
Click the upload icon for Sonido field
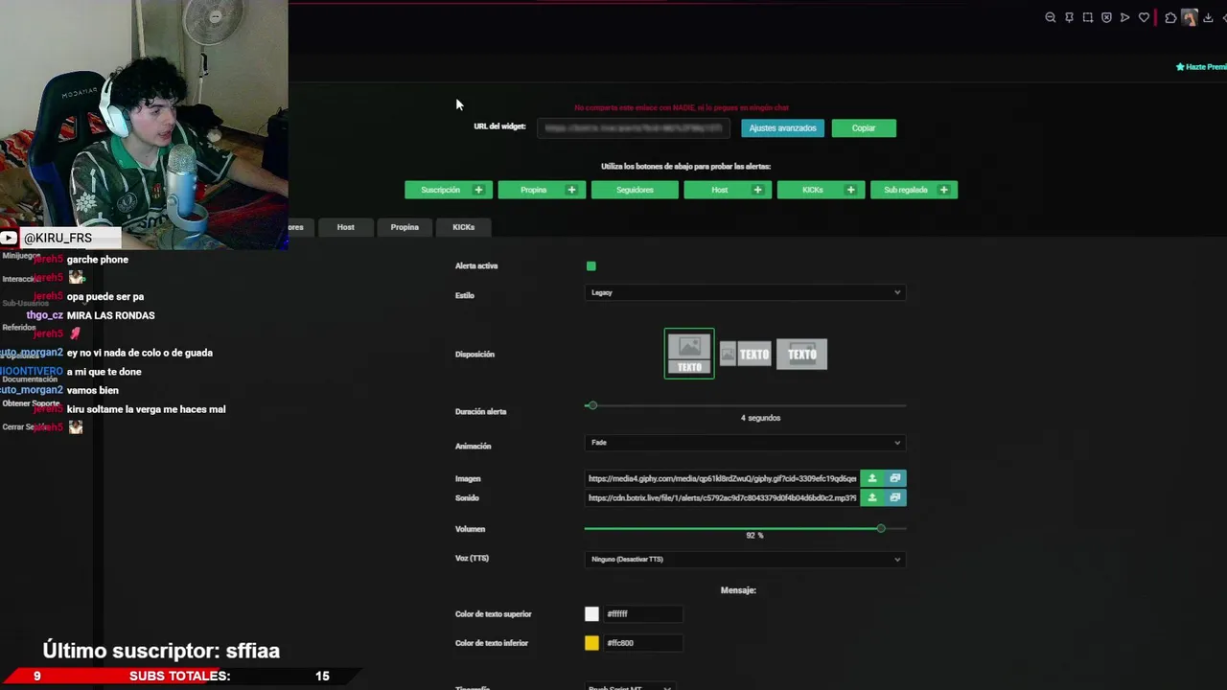click(x=871, y=497)
